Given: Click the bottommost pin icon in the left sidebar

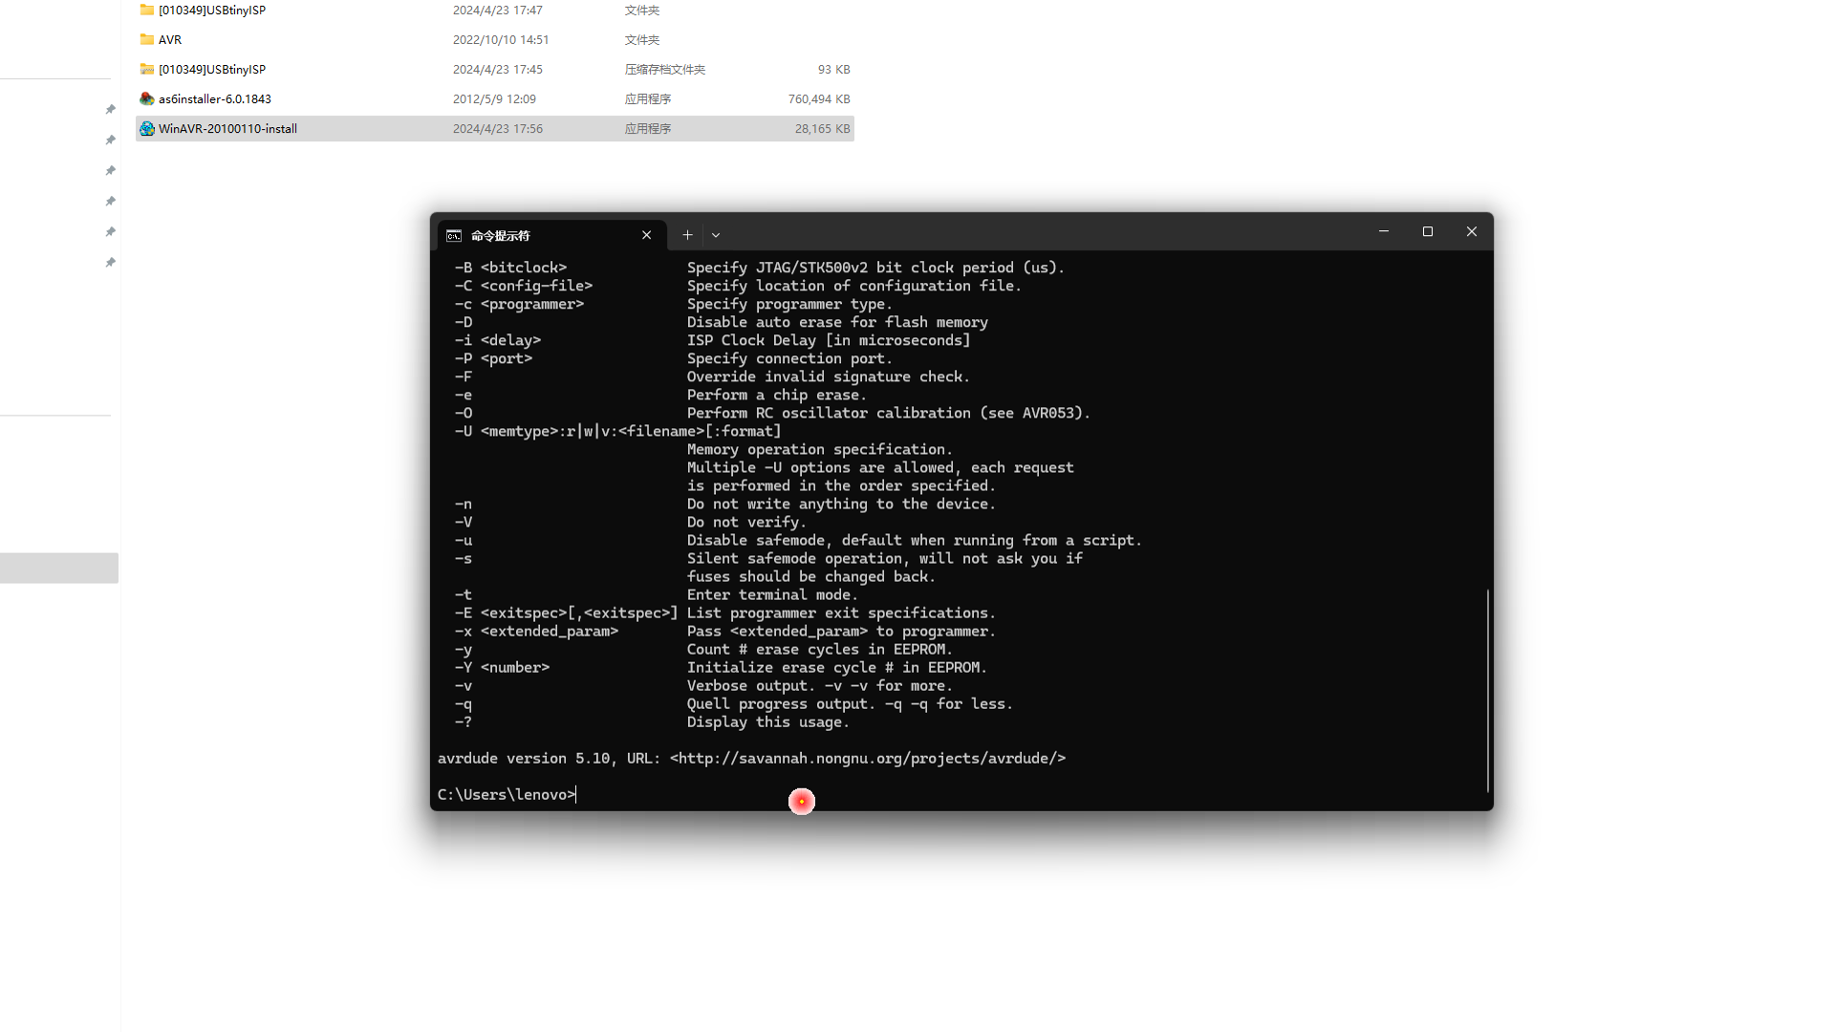Looking at the screenshot, I should (110, 262).
